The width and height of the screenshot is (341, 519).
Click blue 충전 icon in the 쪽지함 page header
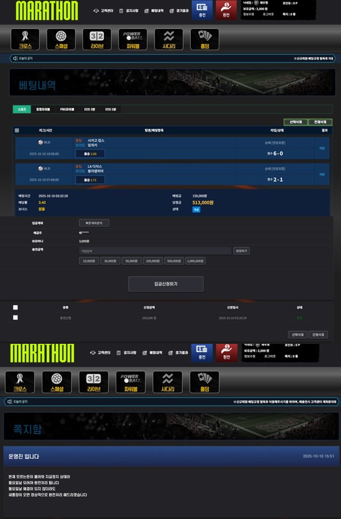point(202,353)
